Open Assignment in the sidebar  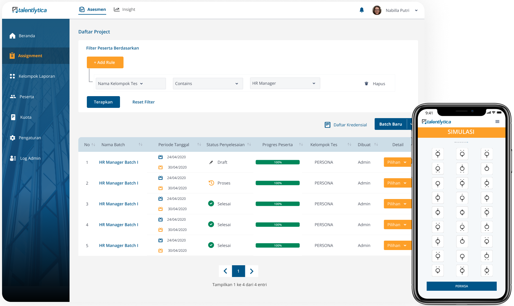36,56
